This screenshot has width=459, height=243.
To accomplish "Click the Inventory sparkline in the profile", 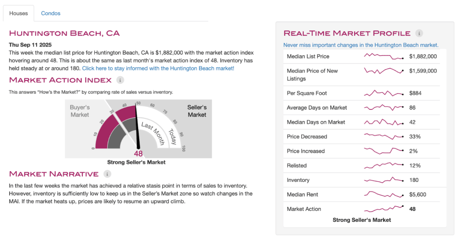I will coord(384,180).
